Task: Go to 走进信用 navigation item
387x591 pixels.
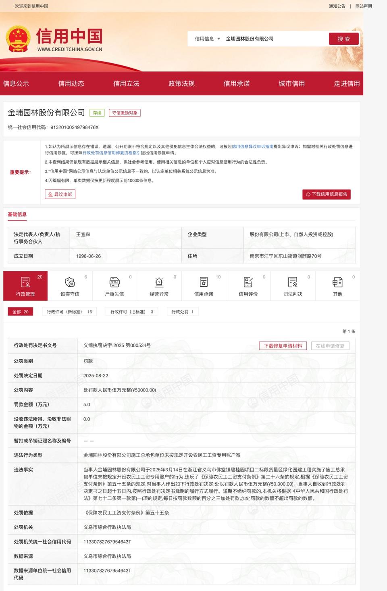Action: click(347, 83)
